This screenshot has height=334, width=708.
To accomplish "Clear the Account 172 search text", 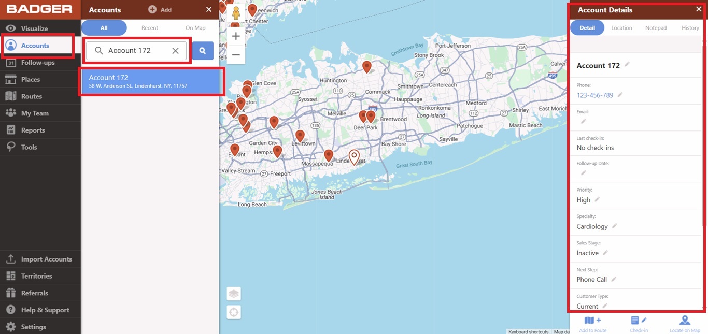I will [175, 51].
